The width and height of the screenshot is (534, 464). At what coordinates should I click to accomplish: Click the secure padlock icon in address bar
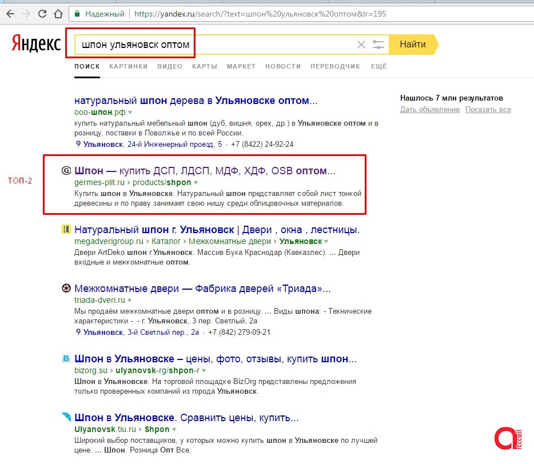[x=77, y=14]
